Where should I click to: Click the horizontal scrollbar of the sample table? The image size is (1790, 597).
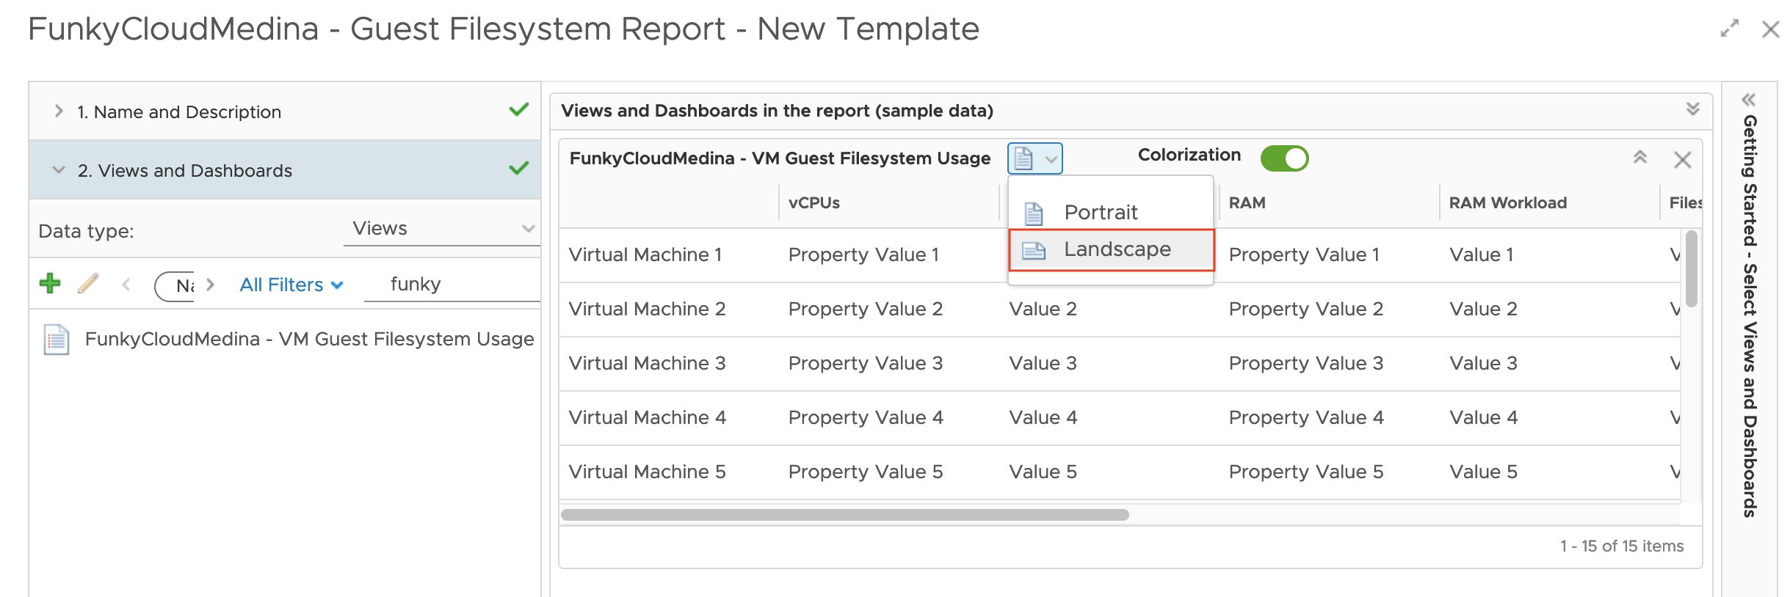845,515
